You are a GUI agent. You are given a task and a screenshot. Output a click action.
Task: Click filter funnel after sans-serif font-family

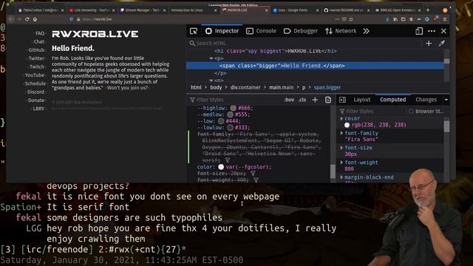(228, 160)
